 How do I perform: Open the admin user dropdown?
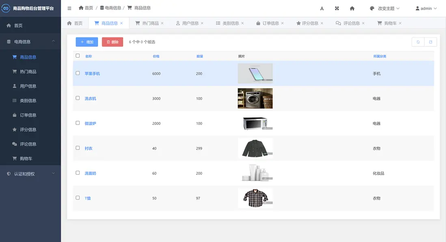[426, 9]
